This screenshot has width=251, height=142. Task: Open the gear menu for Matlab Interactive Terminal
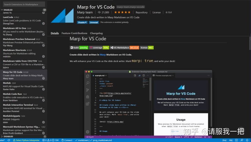(x=43, y=111)
